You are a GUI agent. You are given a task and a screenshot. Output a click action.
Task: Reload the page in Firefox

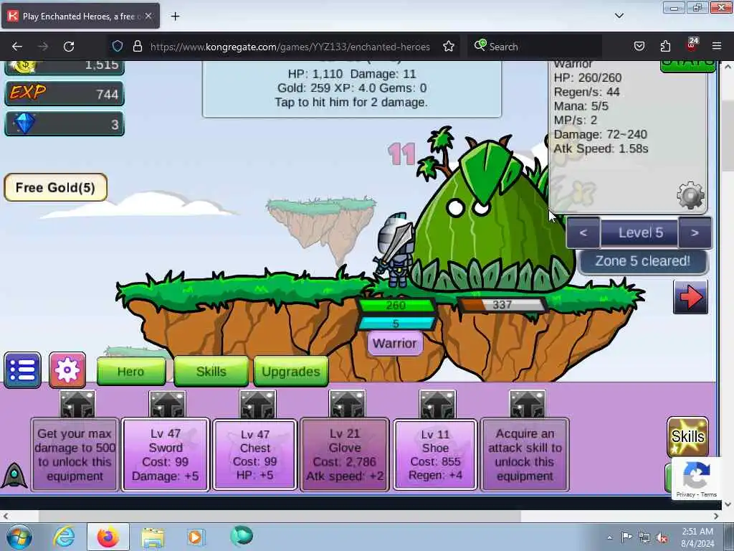(69, 47)
